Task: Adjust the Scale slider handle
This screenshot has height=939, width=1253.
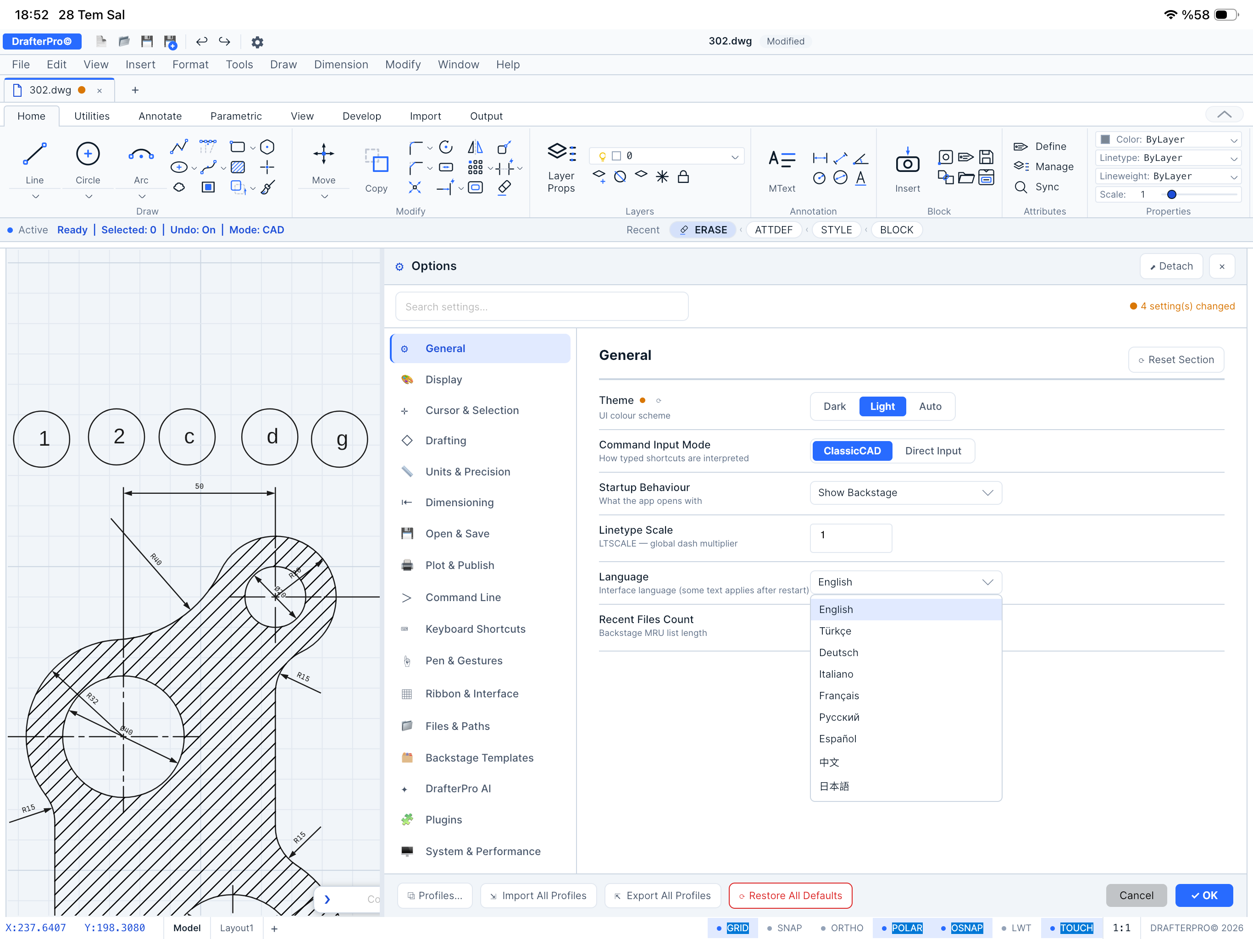Action: pos(1172,194)
